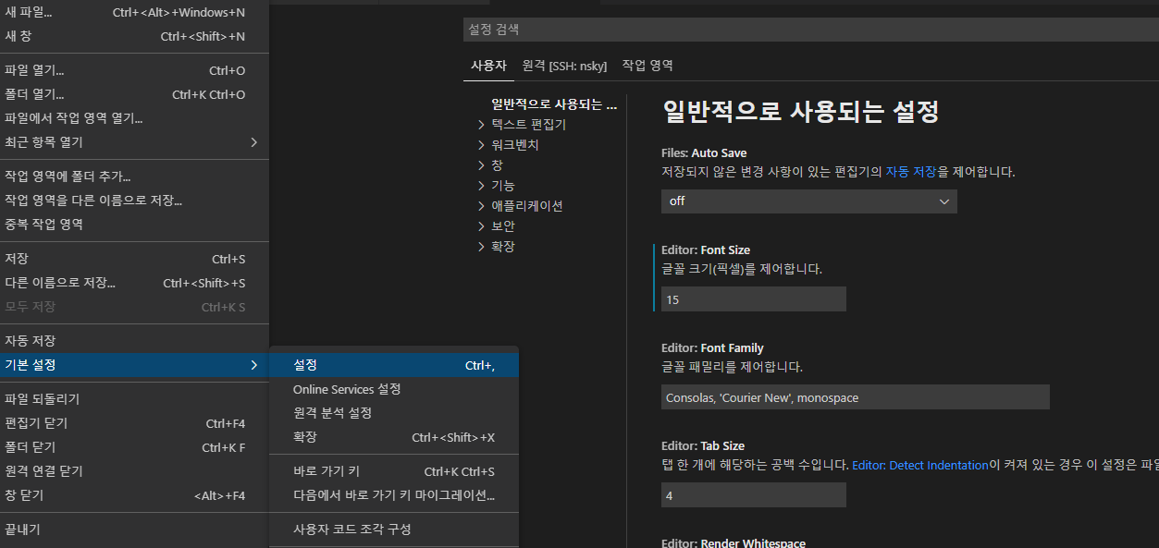Screen dimensions: 1159x548
Task: Select '새 파일...' menu entry
Action: 134,12
